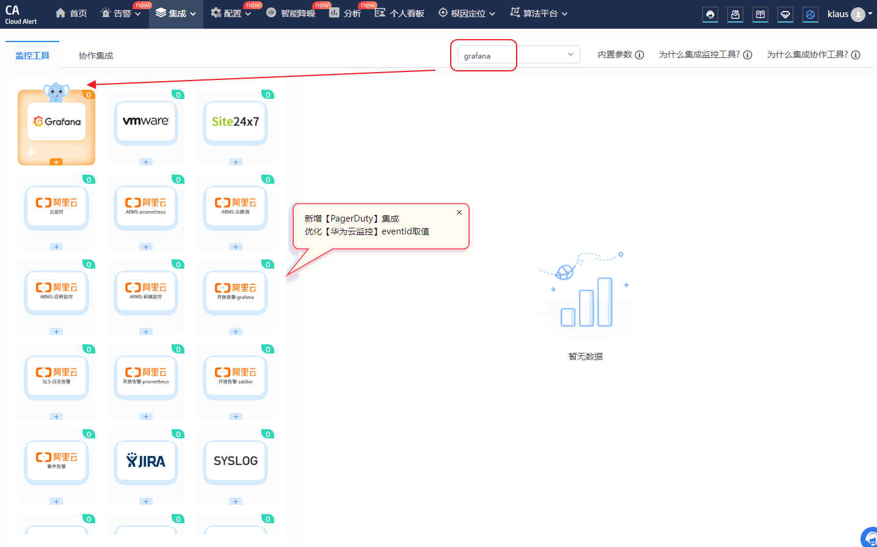877x547 pixels.
Task: Add a Site24x7 integration with plus button
Action: point(236,162)
